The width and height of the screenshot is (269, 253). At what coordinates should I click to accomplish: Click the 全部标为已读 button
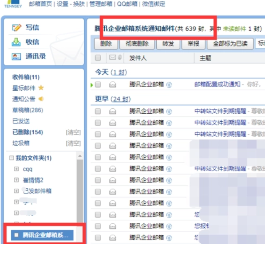click(230, 44)
